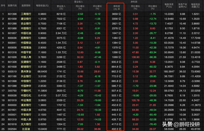Sort by the 序号 column header
The width and height of the screenshot is (204, 131).
[x=3, y=6]
